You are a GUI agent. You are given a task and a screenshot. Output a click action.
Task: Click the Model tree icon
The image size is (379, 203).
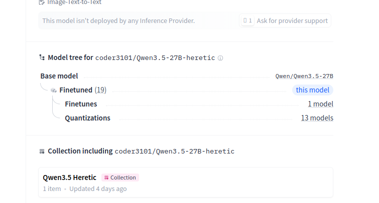click(x=42, y=57)
